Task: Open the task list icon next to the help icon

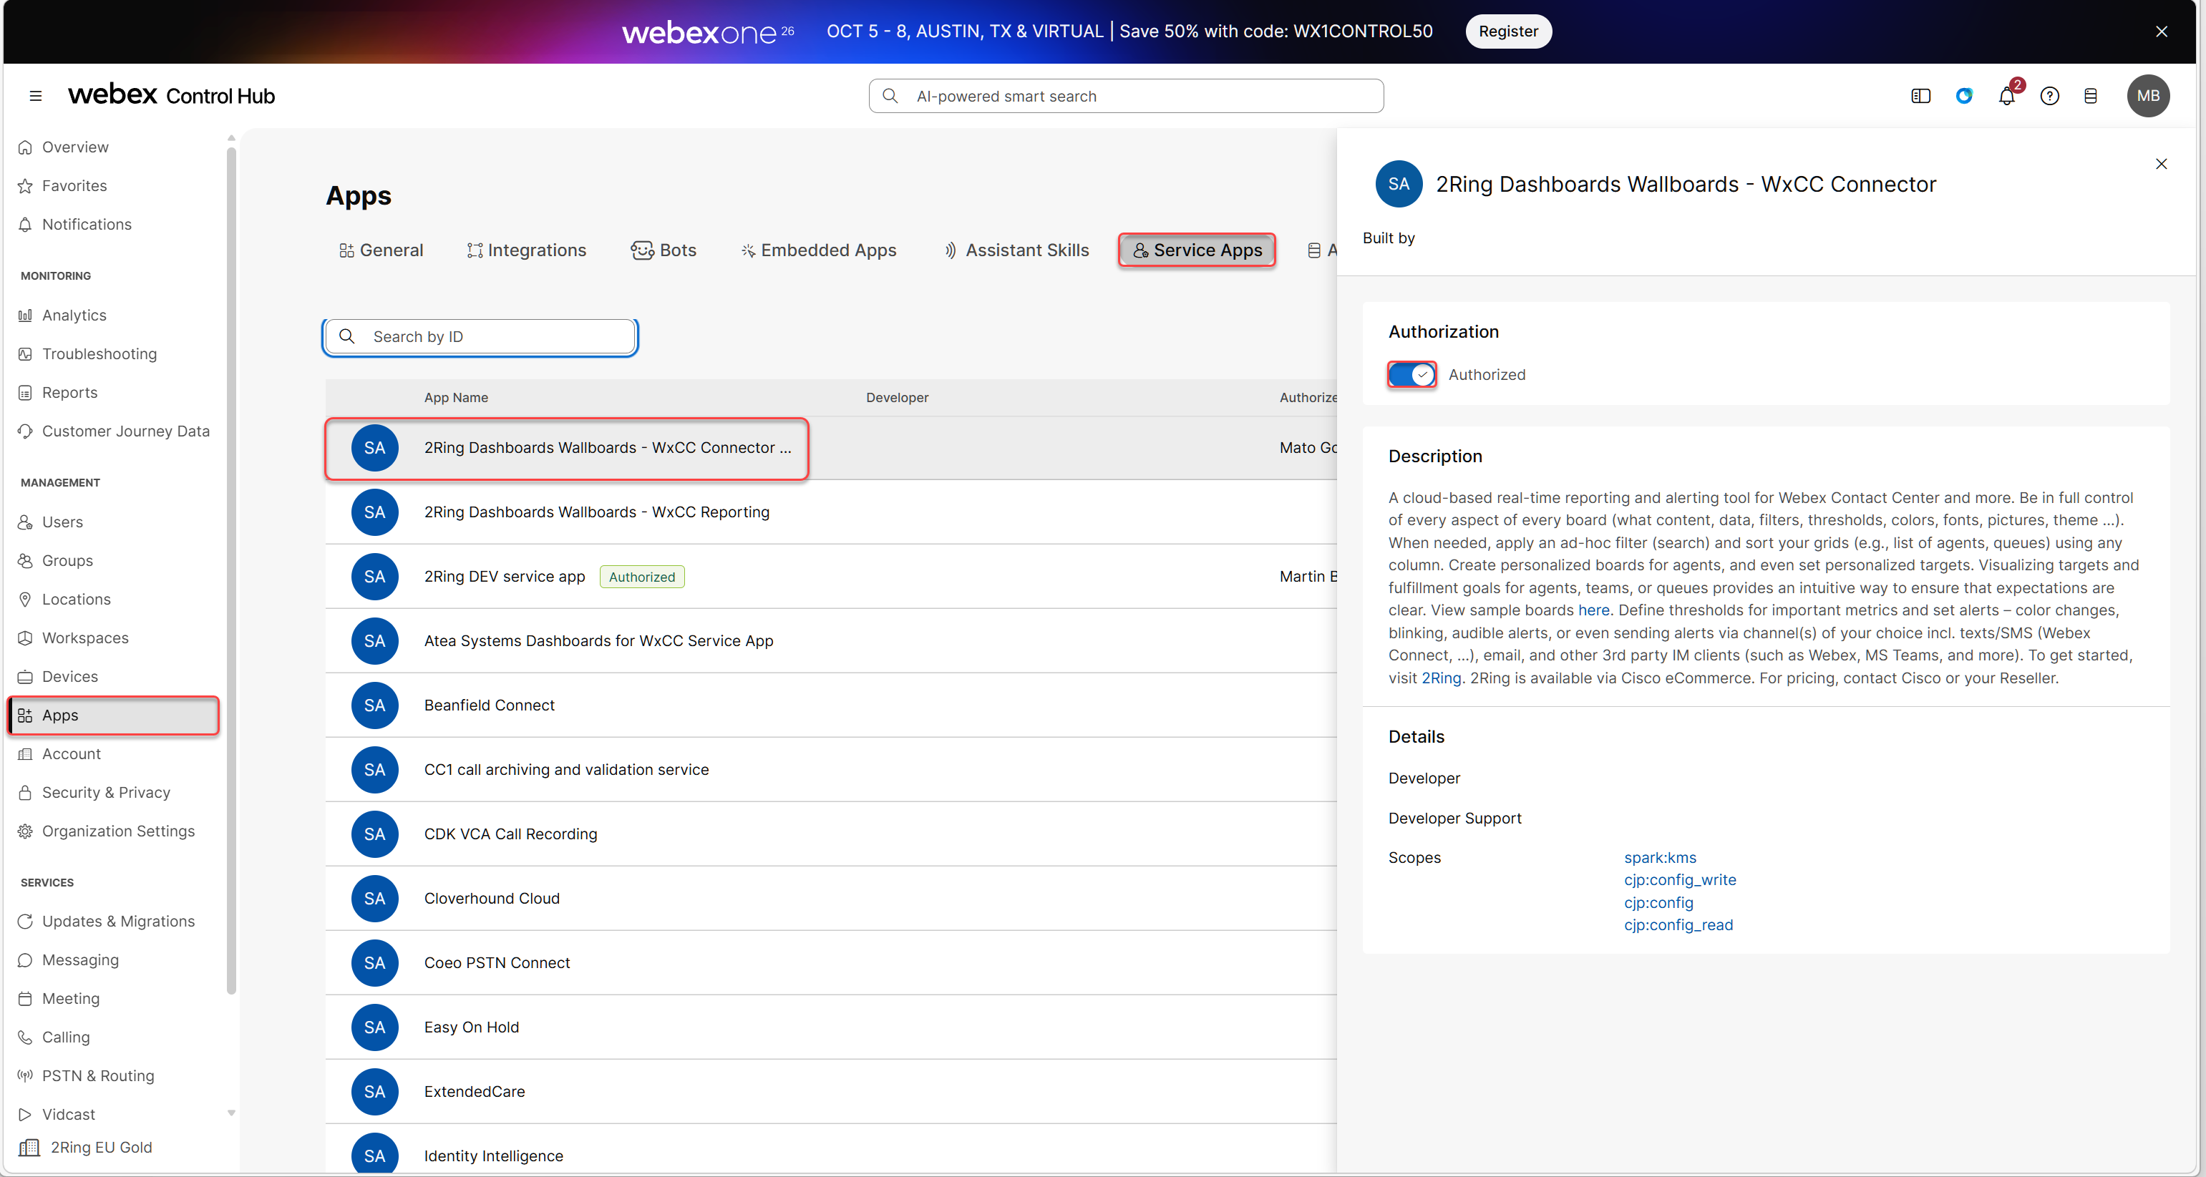Action: pos(2090,96)
